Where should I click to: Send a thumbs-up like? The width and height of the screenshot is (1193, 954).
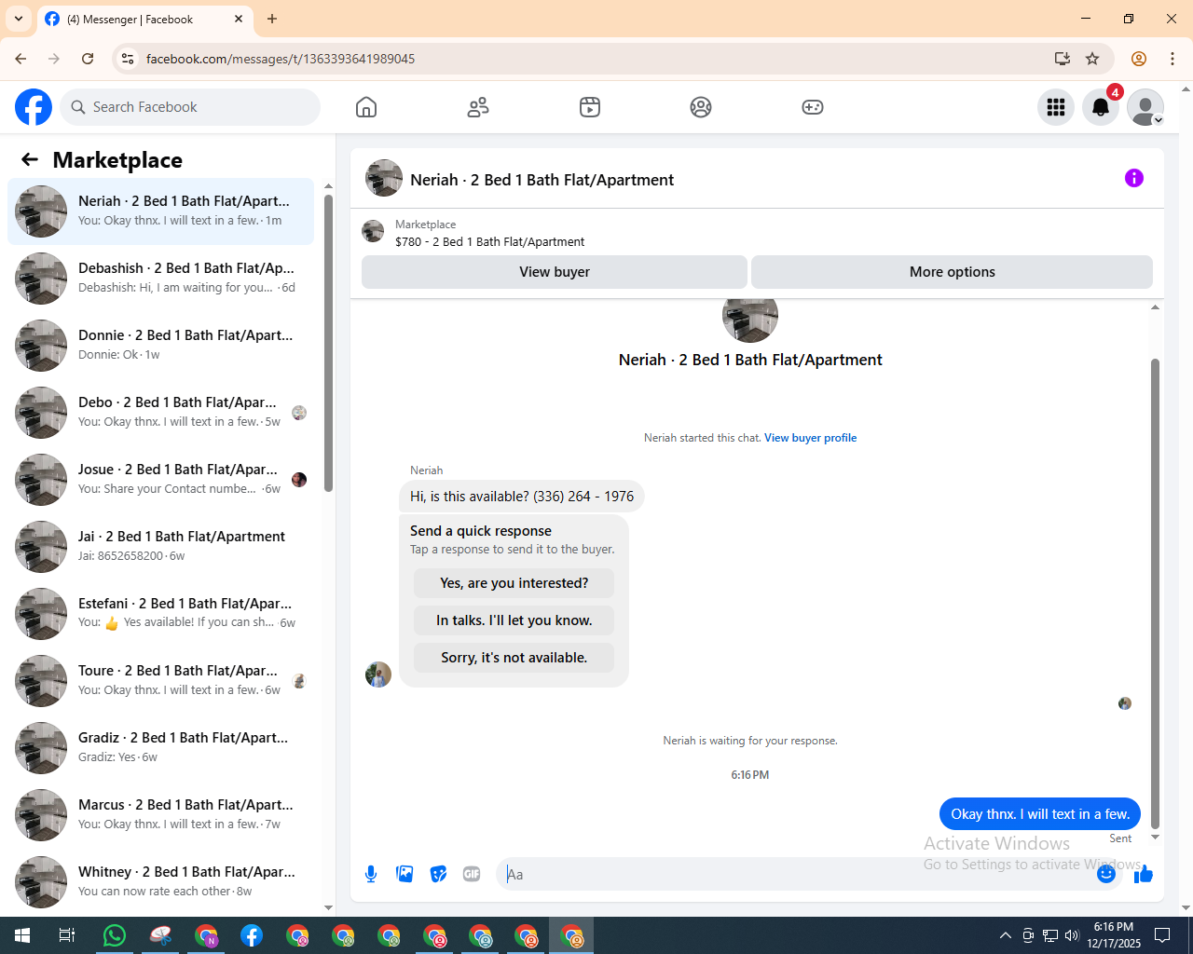coord(1144,874)
